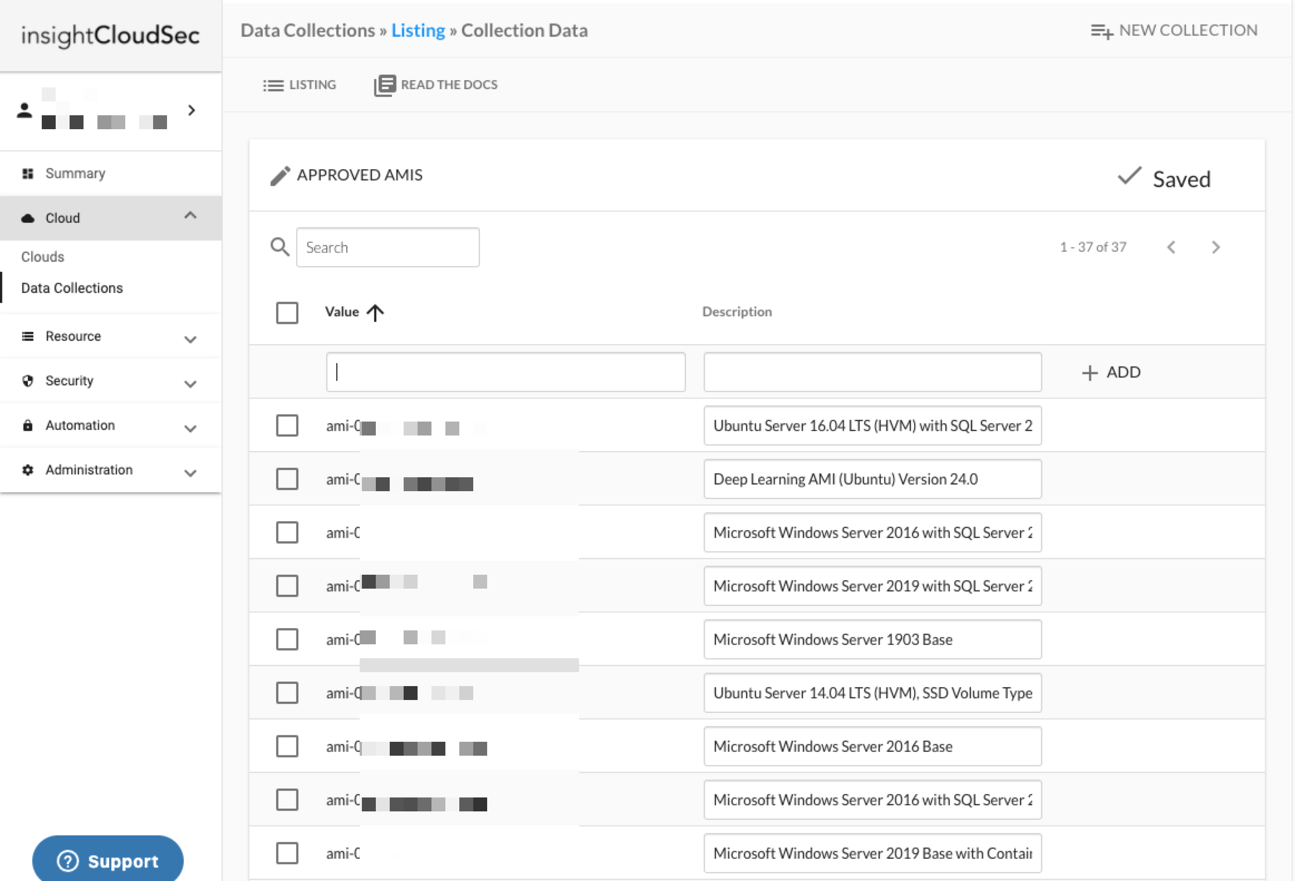
Task: Collapse the Cloud menu section
Action: (x=190, y=216)
